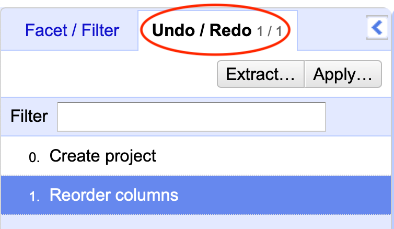Image resolution: width=394 pixels, height=229 pixels.
Task: Click step number 1 in history list
Action: 34,196
